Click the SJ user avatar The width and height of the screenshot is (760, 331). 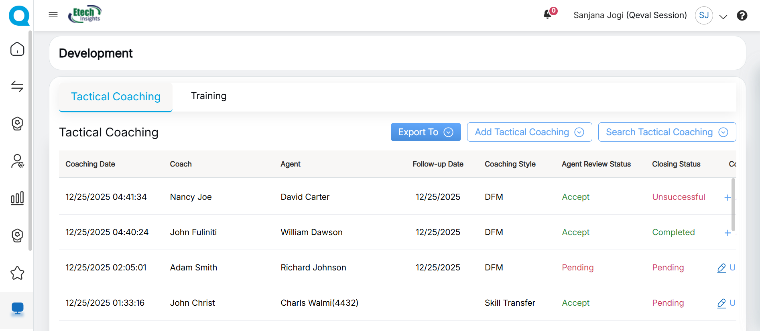tap(704, 15)
